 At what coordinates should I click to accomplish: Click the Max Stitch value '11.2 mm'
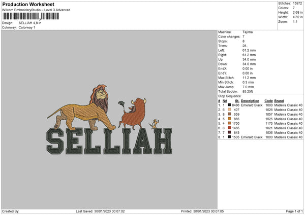click(249, 78)
